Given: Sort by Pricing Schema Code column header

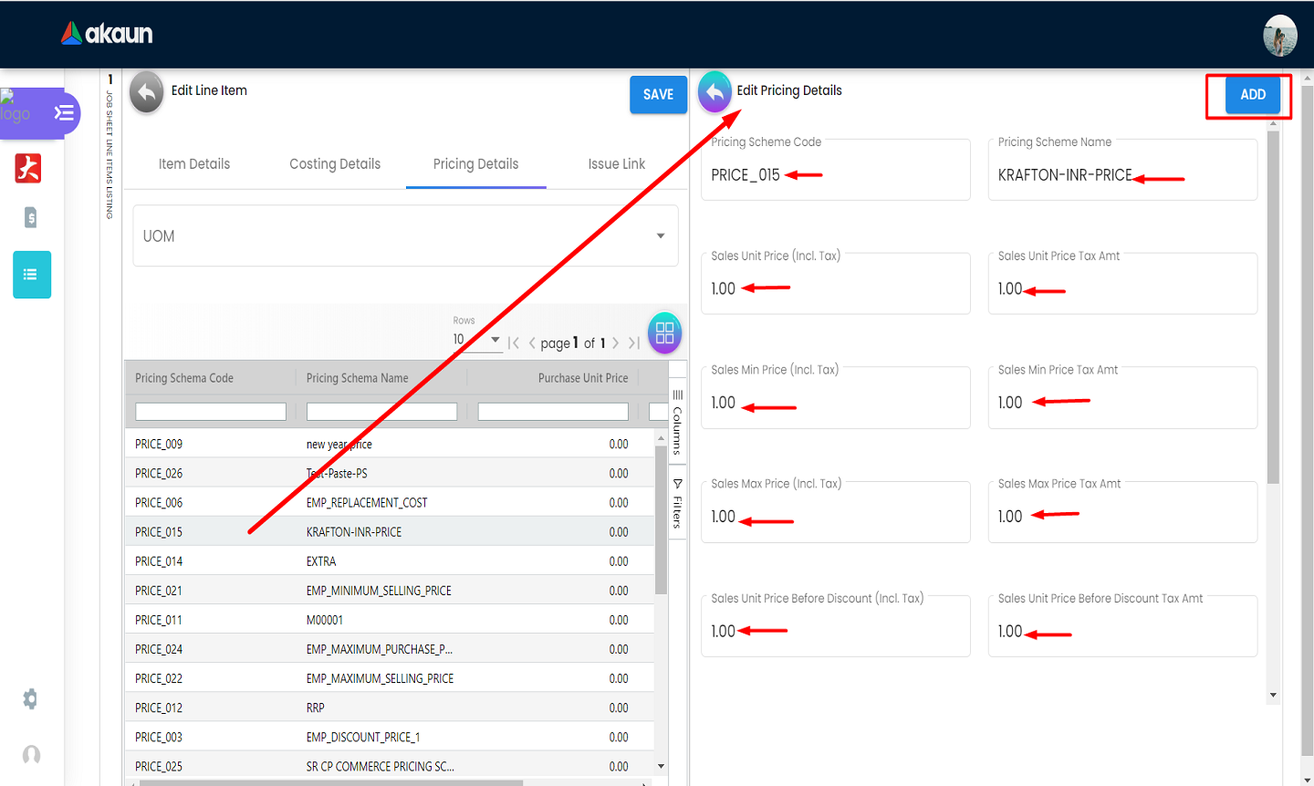Looking at the screenshot, I should point(184,378).
